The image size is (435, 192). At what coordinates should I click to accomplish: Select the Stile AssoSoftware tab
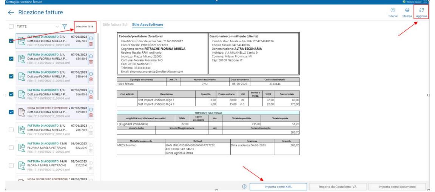148,25
